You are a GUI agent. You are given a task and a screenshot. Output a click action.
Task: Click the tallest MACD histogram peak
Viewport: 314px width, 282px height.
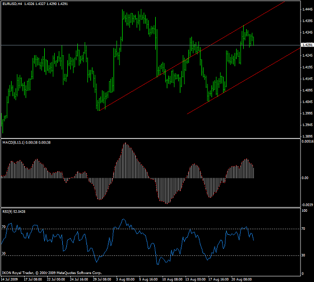[126, 160]
